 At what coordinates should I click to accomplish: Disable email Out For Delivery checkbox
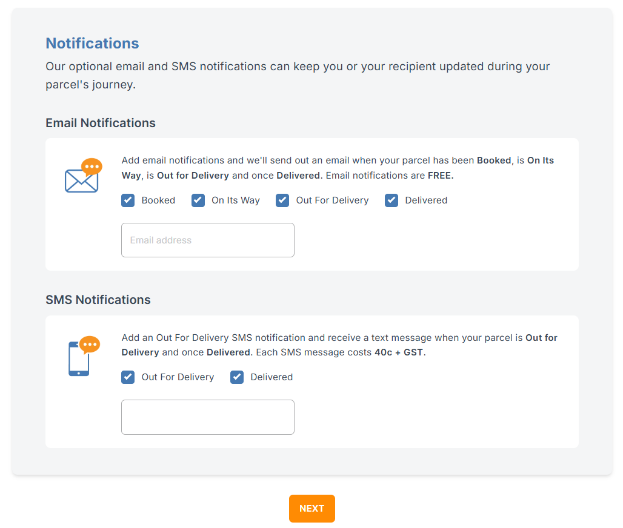click(x=282, y=200)
